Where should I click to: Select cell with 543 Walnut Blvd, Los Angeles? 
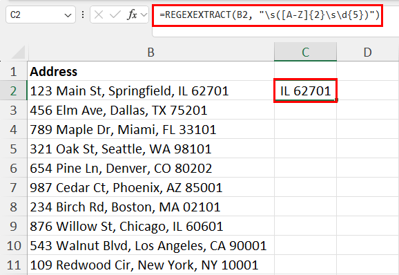click(x=151, y=245)
